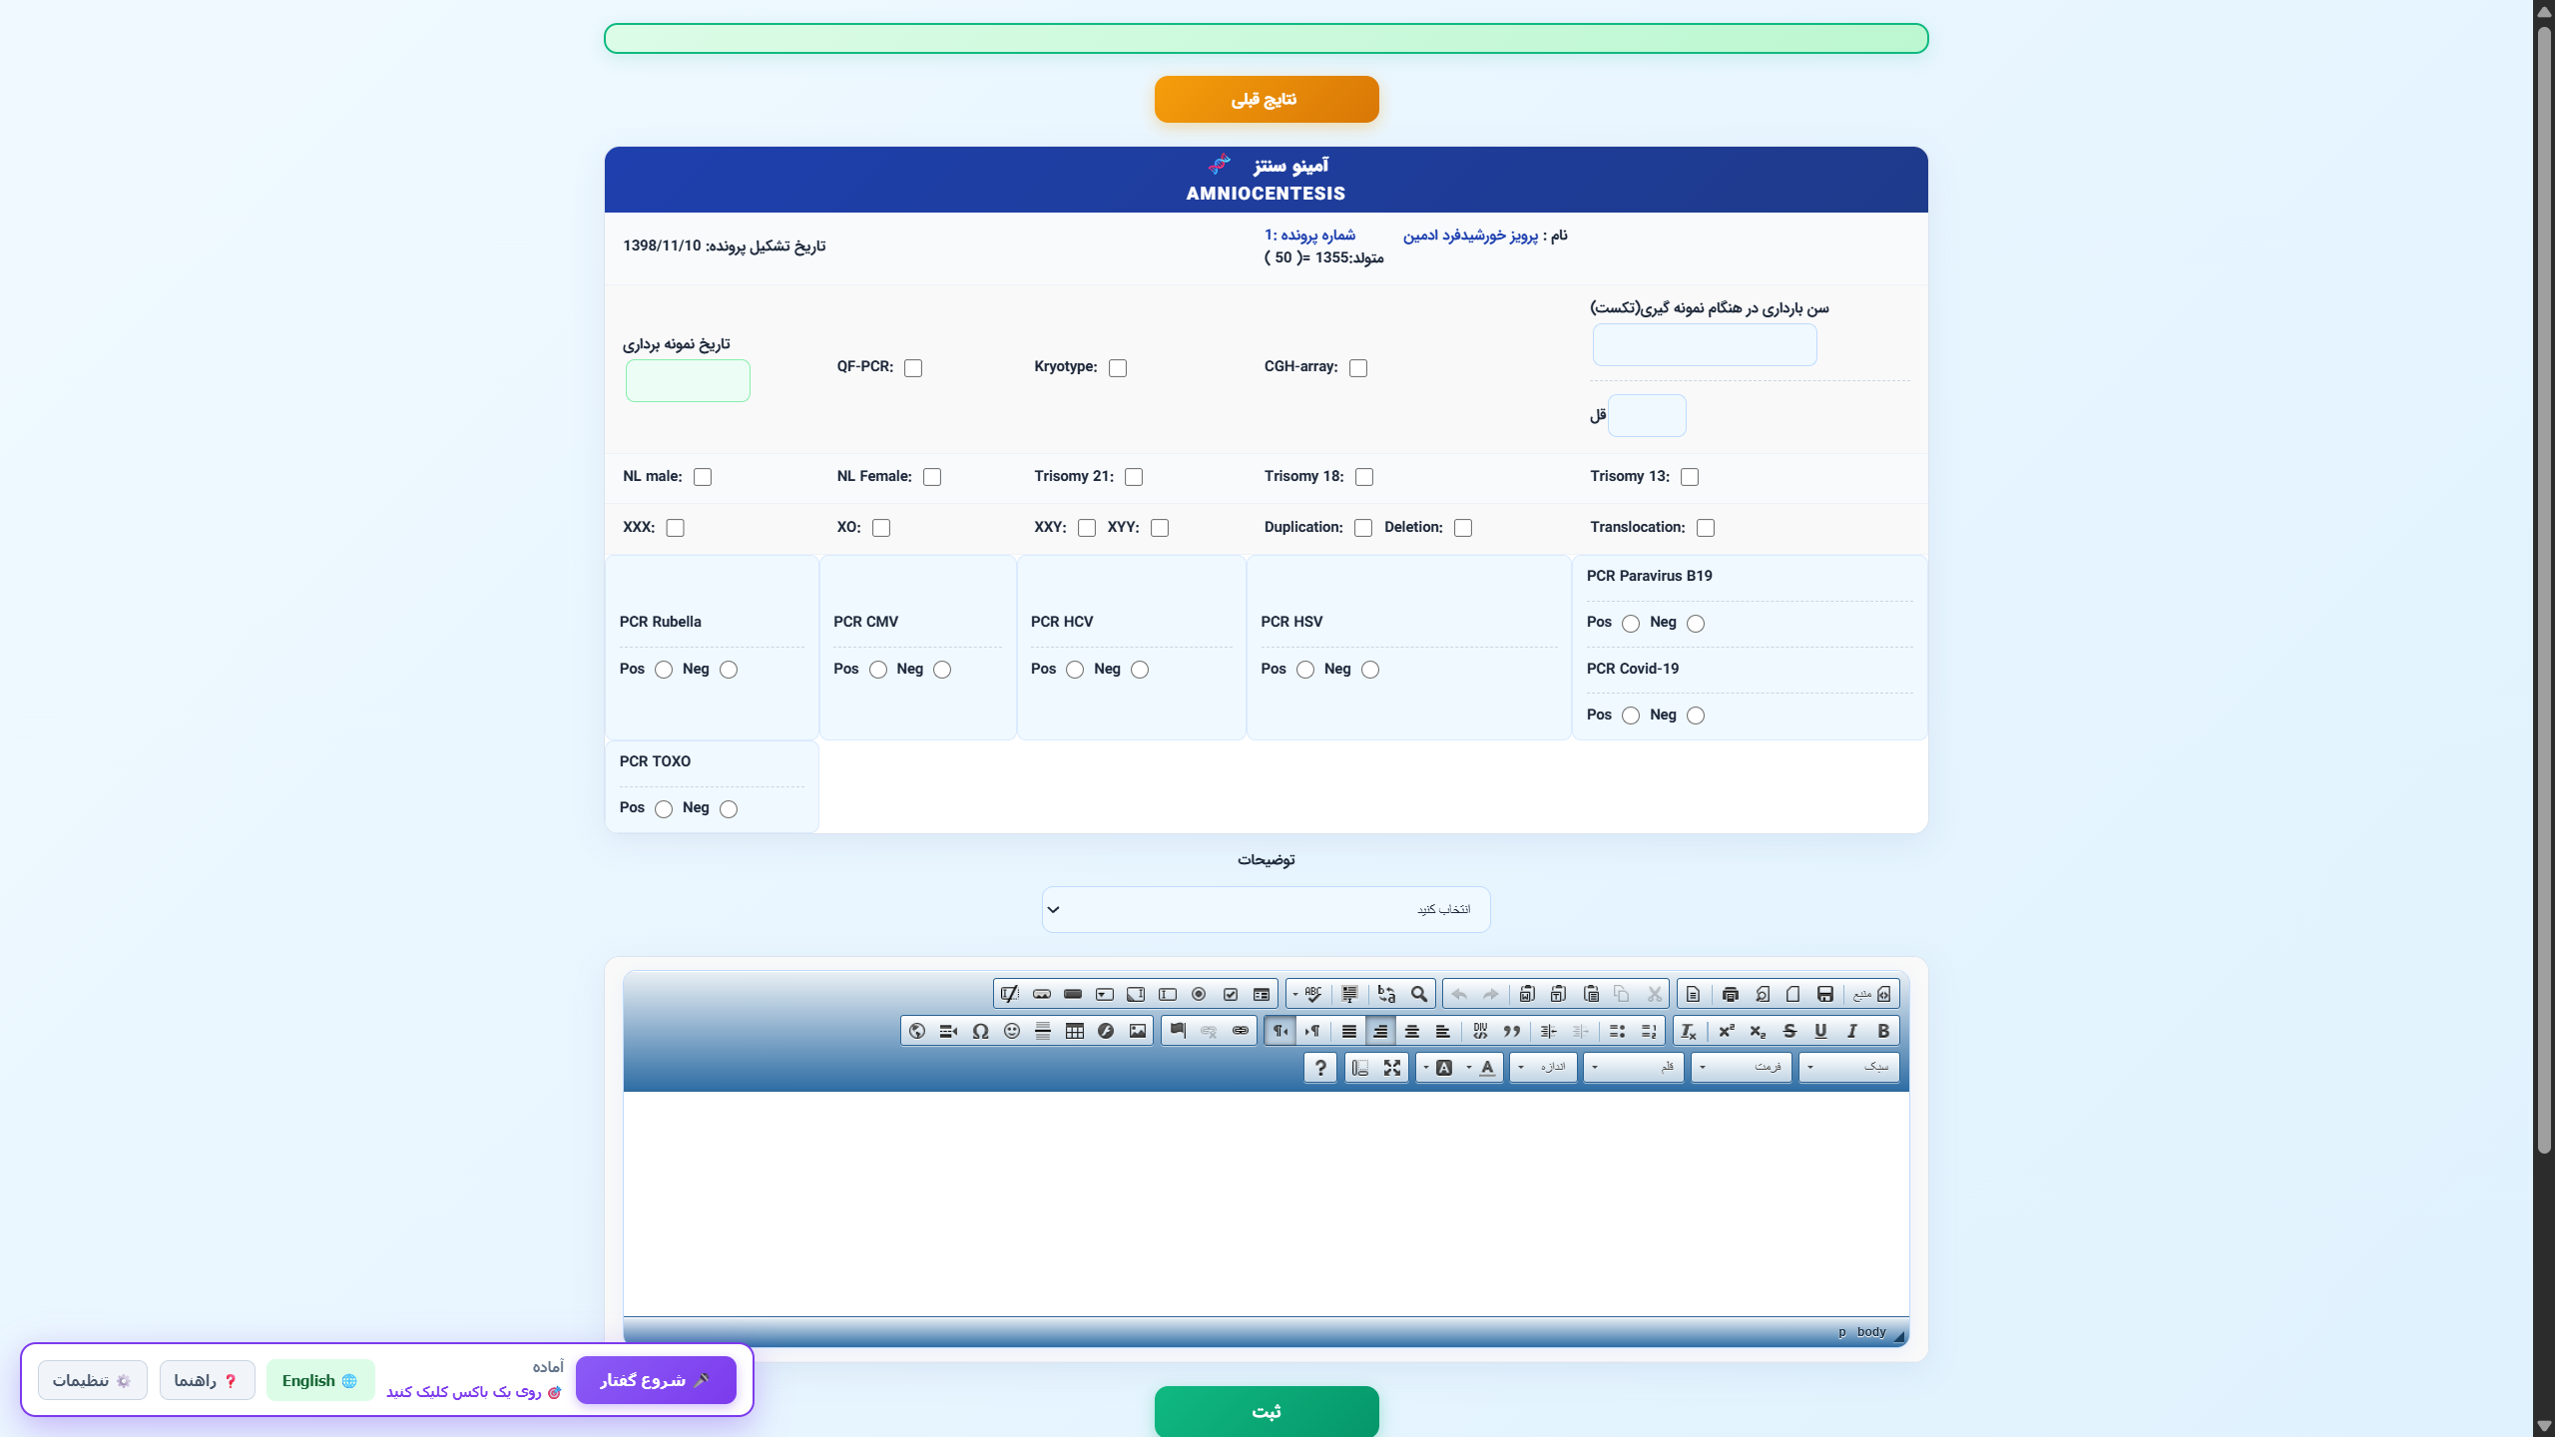Viewport: 2555px width, 1437px height.
Task: Start dictation with شروع گفتار
Action: [x=656, y=1380]
